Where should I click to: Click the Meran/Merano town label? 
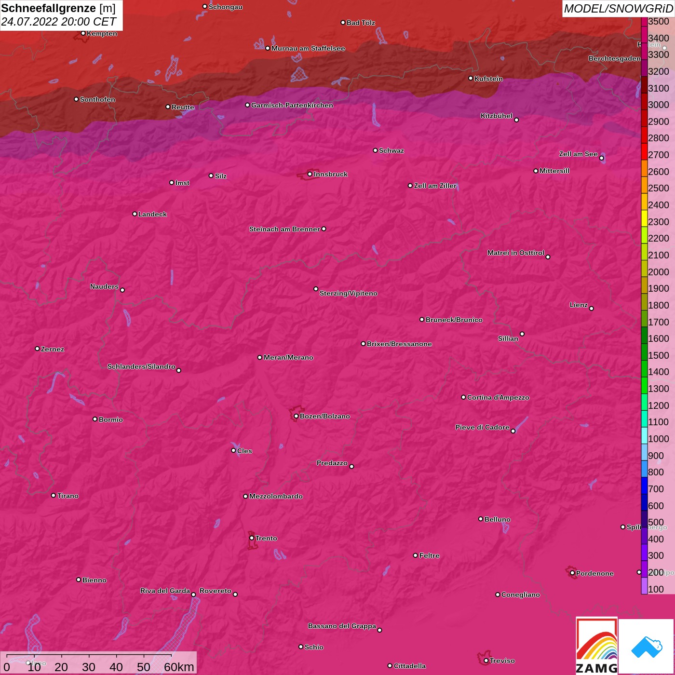click(x=288, y=357)
